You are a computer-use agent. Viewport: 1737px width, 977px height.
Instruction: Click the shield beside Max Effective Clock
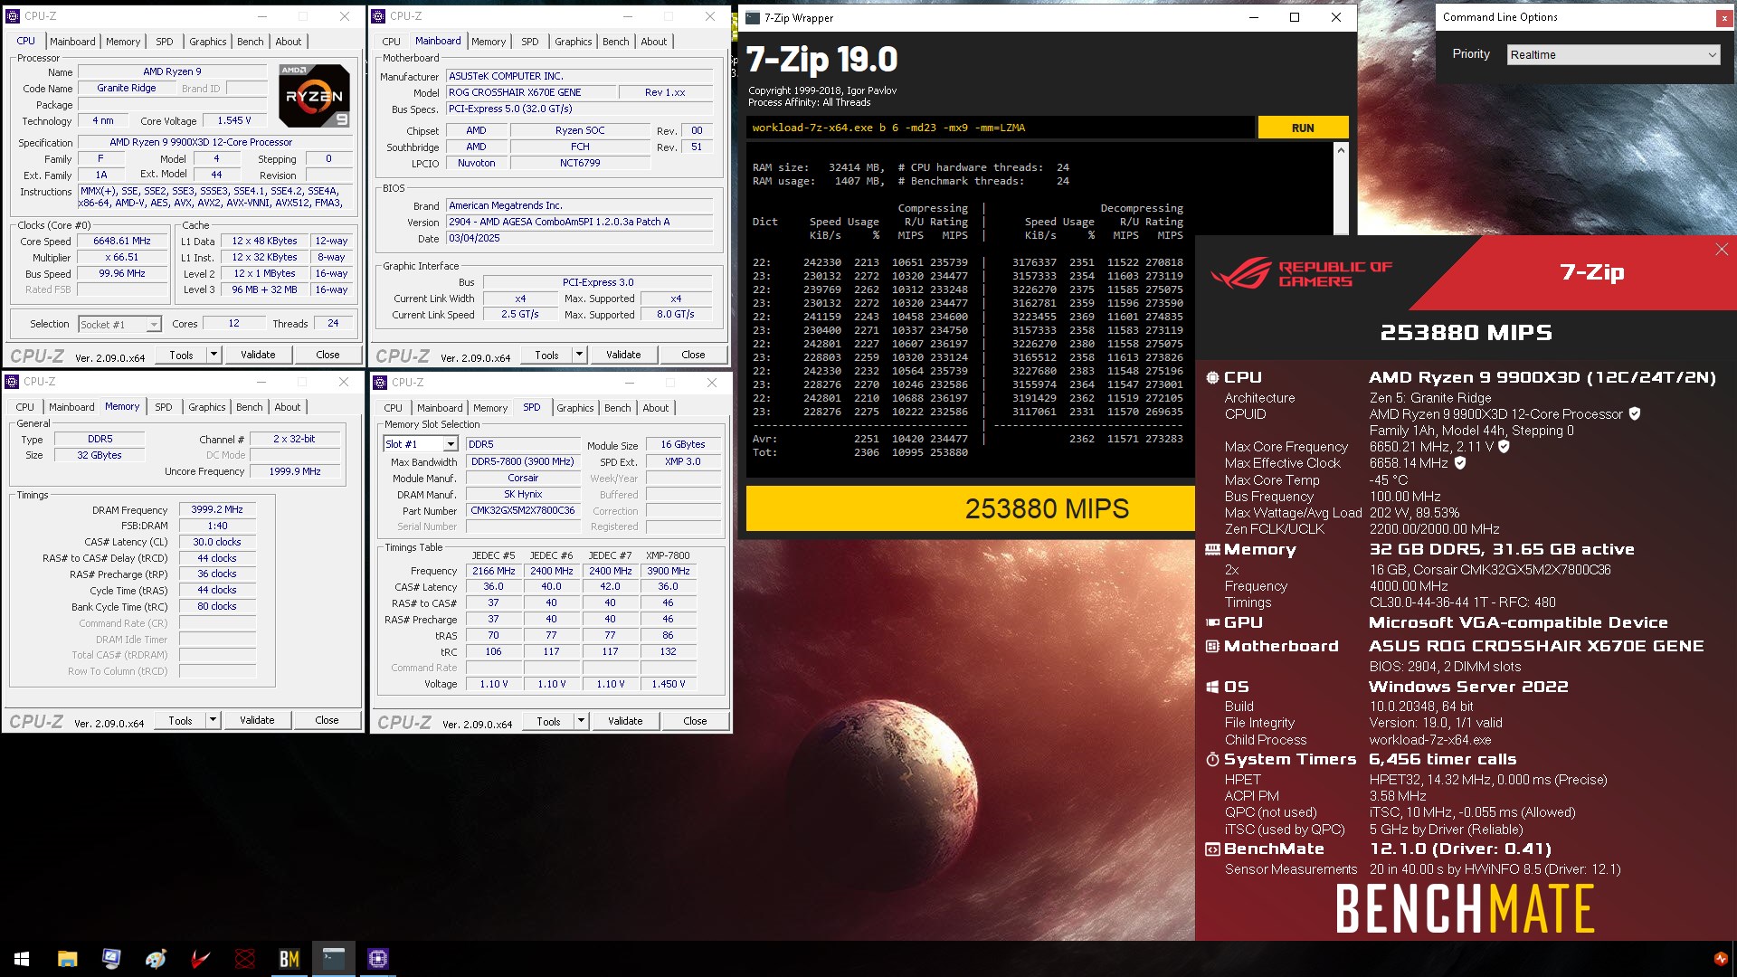pos(1460,463)
